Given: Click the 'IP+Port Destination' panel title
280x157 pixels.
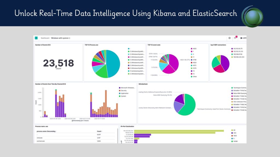Looking at the screenshot, I should (127, 126).
